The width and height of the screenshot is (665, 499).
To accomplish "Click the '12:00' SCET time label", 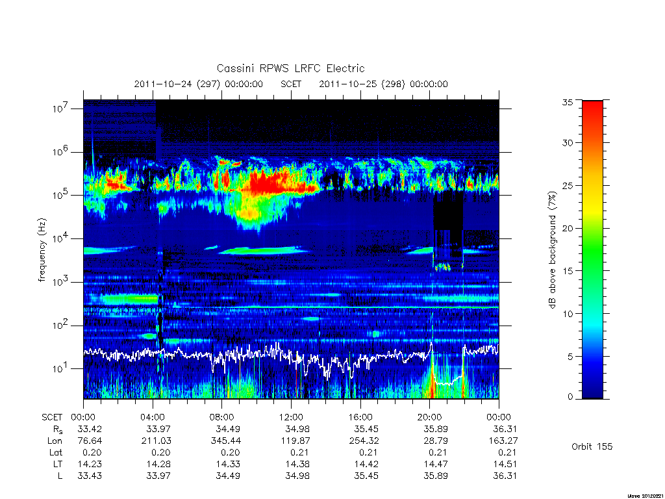I will (x=291, y=417).
